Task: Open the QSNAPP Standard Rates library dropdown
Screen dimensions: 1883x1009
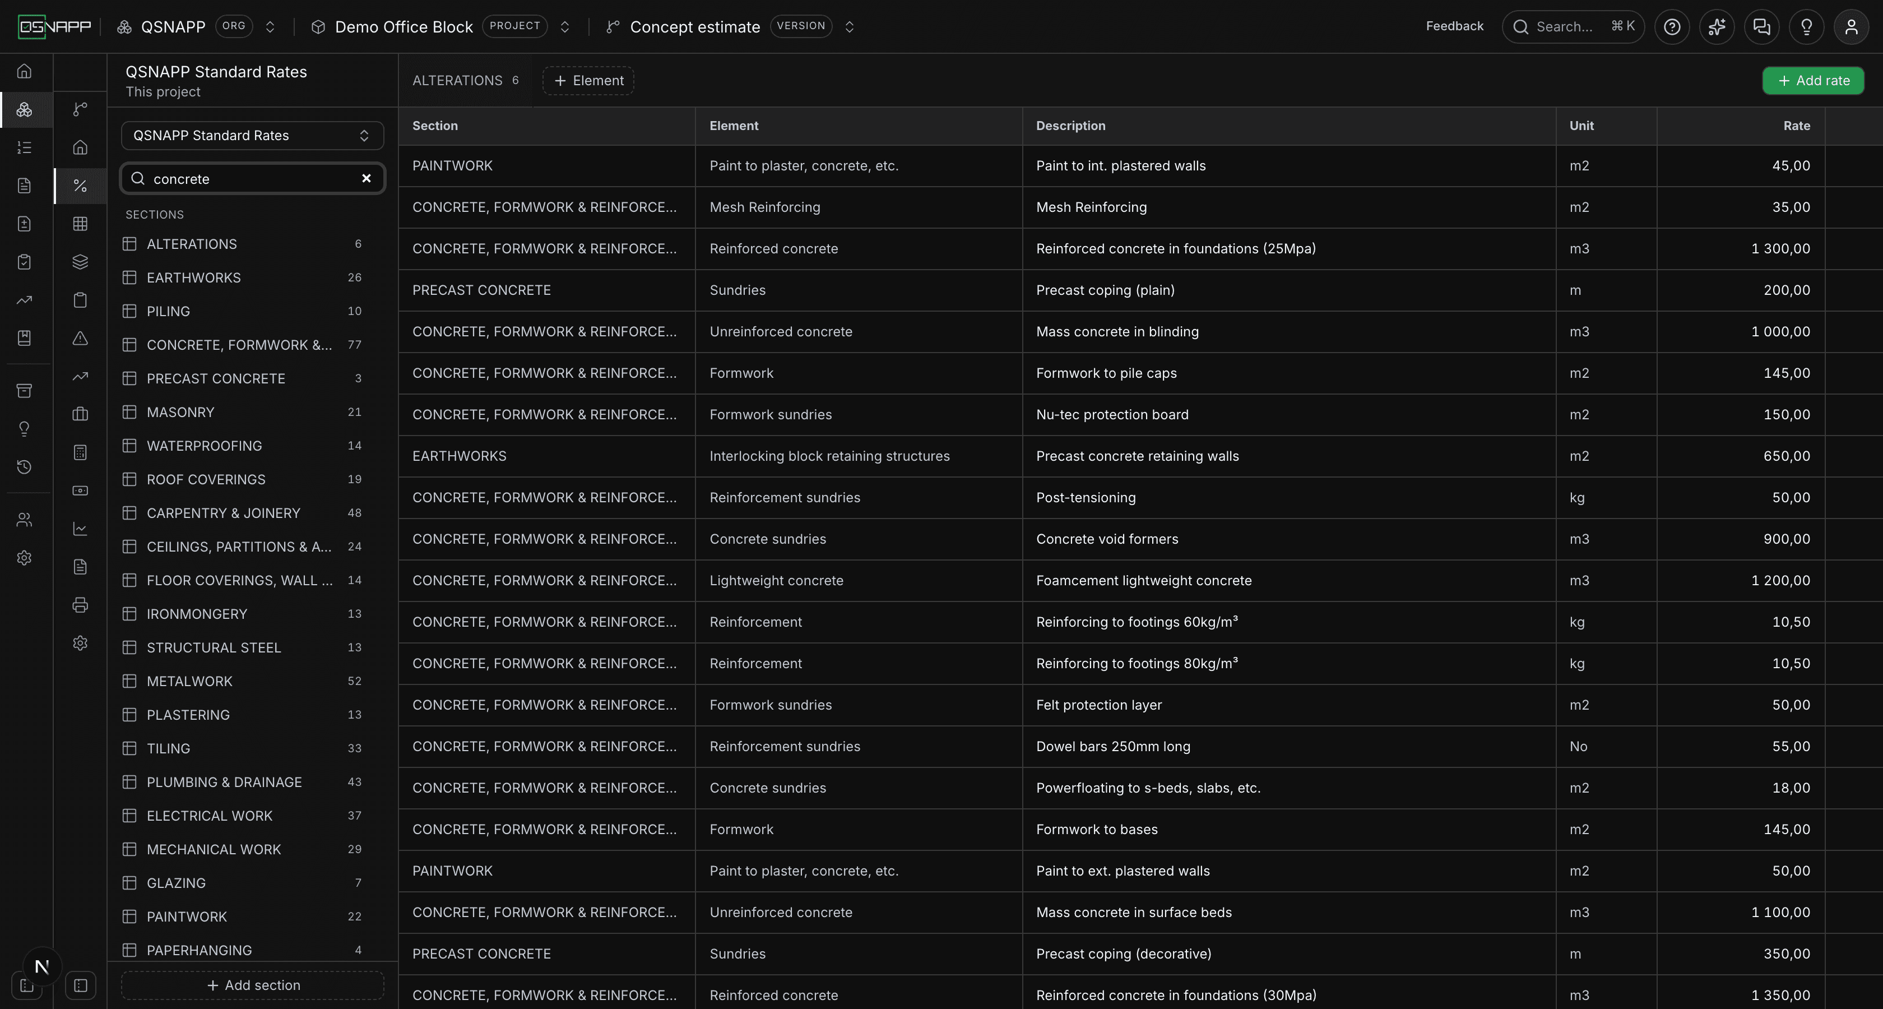Action: [x=252, y=135]
